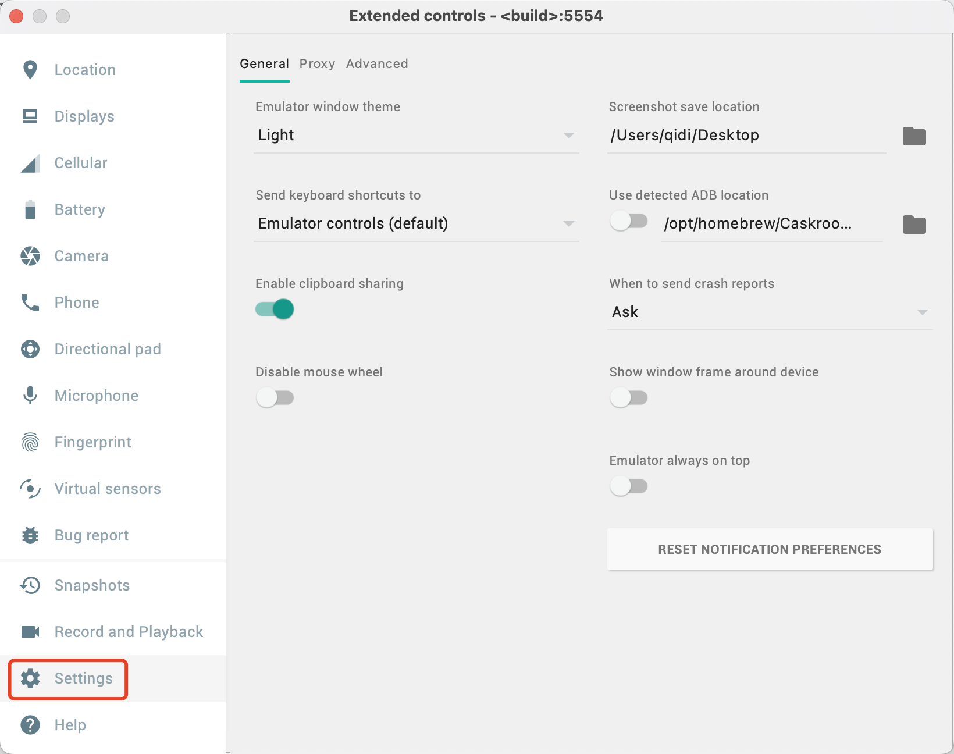Open Fingerprint page
This screenshot has width=954, height=754.
(x=113, y=442)
